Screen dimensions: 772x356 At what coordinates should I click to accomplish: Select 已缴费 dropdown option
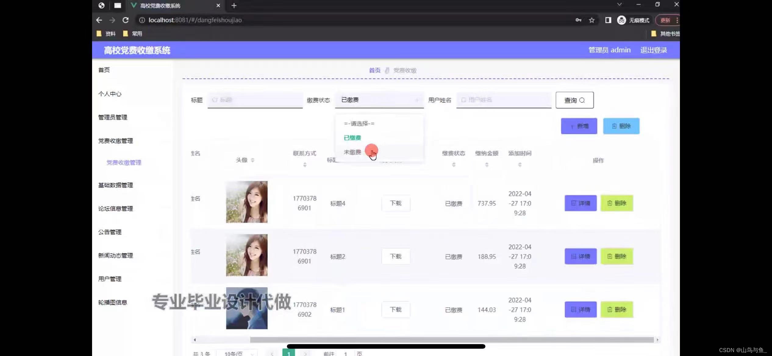click(379, 138)
